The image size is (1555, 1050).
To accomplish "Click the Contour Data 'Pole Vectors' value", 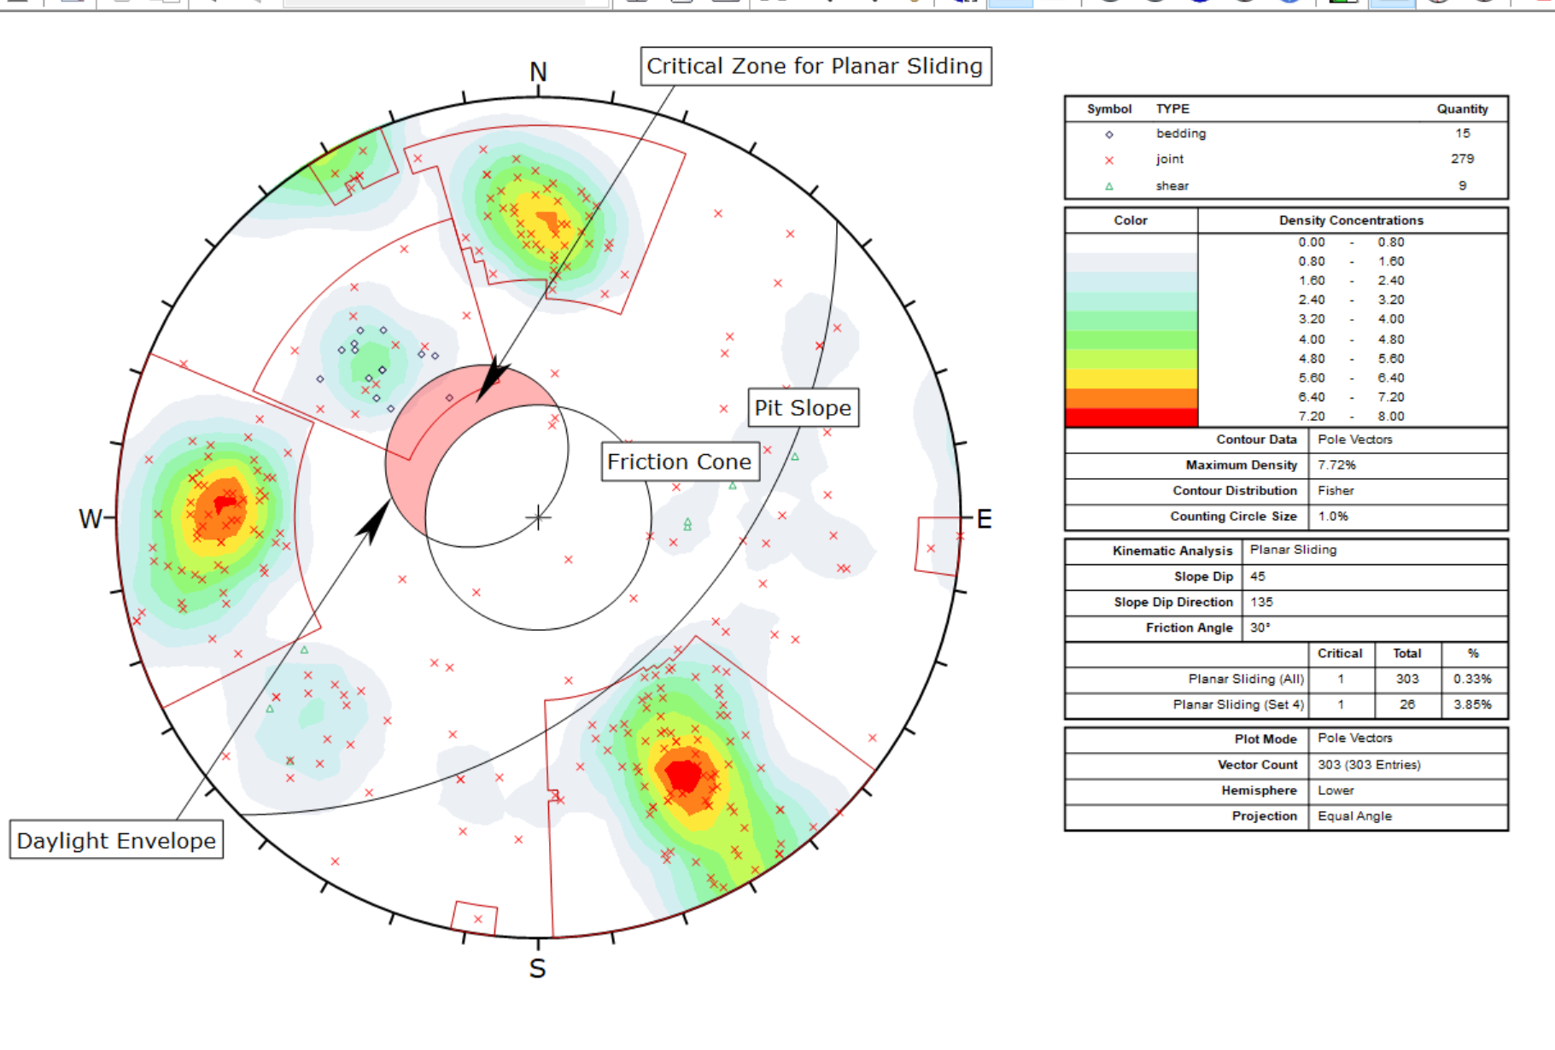I will click(1354, 440).
